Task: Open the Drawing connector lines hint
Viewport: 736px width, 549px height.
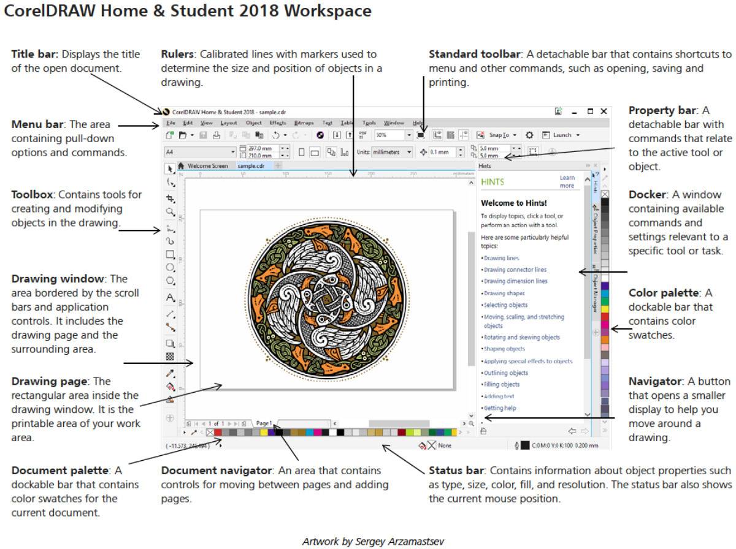Action: pos(515,270)
